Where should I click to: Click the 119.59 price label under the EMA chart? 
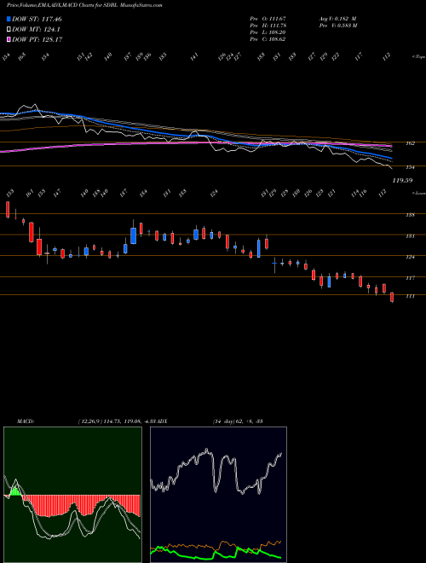pyautogui.click(x=402, y=181)
